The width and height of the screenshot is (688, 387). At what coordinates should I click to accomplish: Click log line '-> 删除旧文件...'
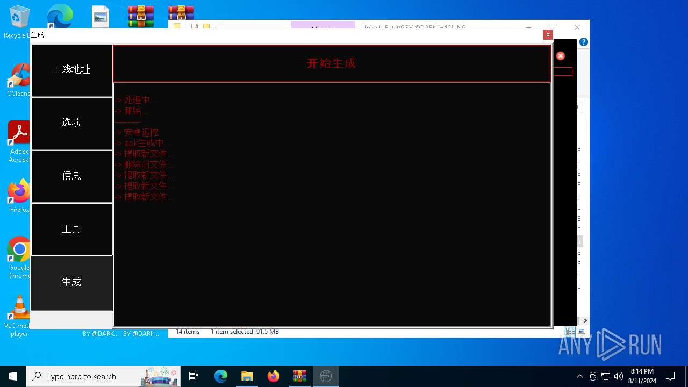144,164
